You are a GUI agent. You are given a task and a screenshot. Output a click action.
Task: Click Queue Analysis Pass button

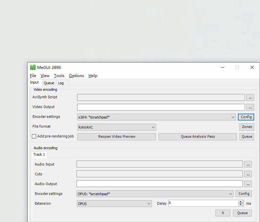point(198,137)
